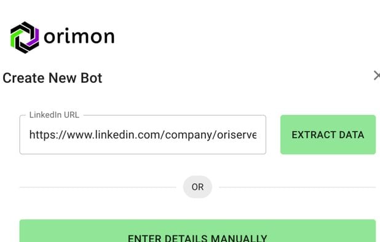380x242 pixels.
Task: Choose ENTER DETAILS MANUALLY
Action: point(197,231)
